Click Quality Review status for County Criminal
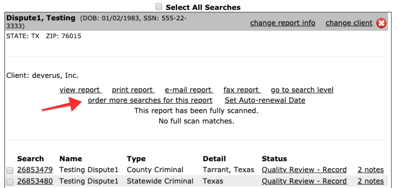This screenshot has width=403, height=188. click(304, 170)
